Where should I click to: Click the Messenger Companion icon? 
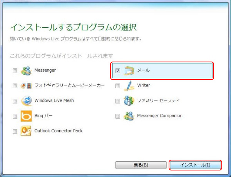click(x=129, y=116)
